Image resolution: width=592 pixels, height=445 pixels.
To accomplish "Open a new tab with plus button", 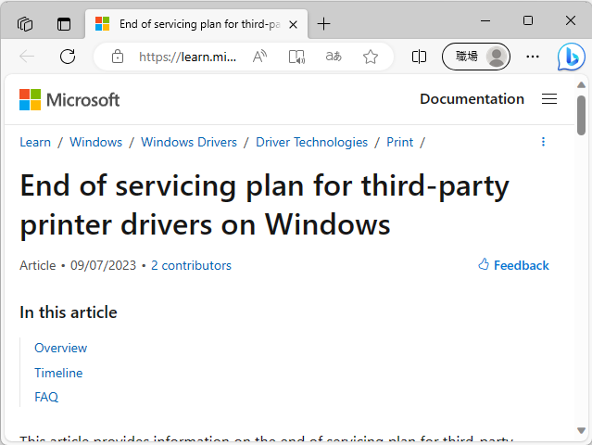I will coord(323,24).
